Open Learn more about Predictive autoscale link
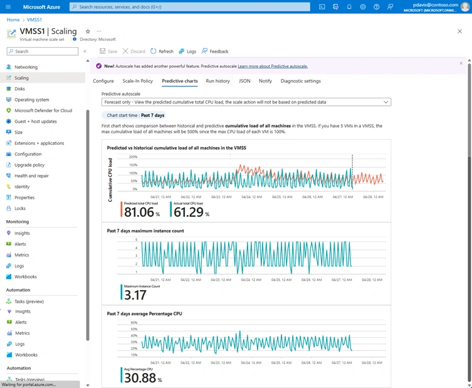The image size is (472, 388). click(x=273, y=66)
